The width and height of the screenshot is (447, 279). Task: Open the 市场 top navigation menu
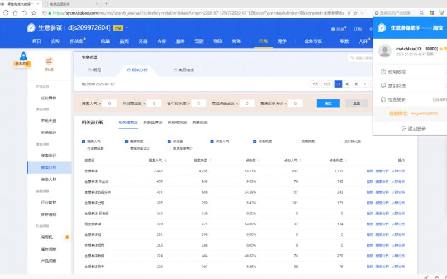point(263,41)
